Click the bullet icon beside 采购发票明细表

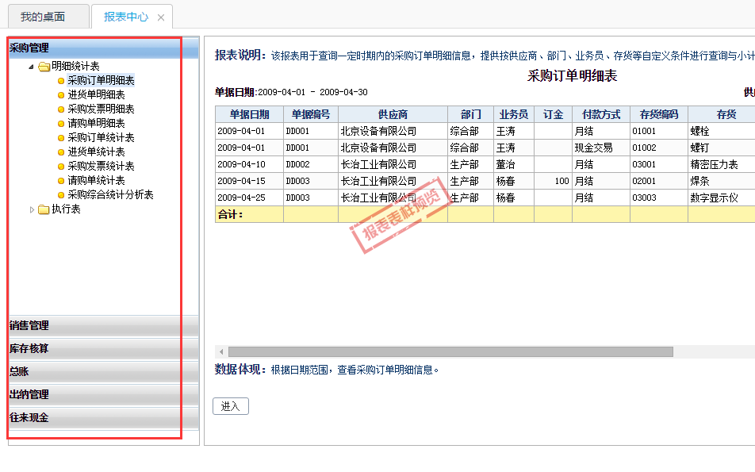(60, 109)
